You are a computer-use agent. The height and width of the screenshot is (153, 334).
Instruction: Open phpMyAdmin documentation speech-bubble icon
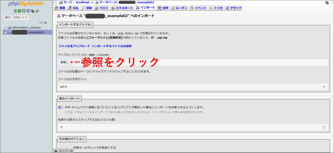24,11
